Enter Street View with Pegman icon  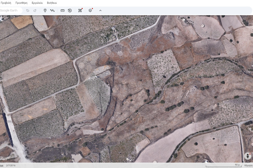pyautogui.click(x=247, y=156)
